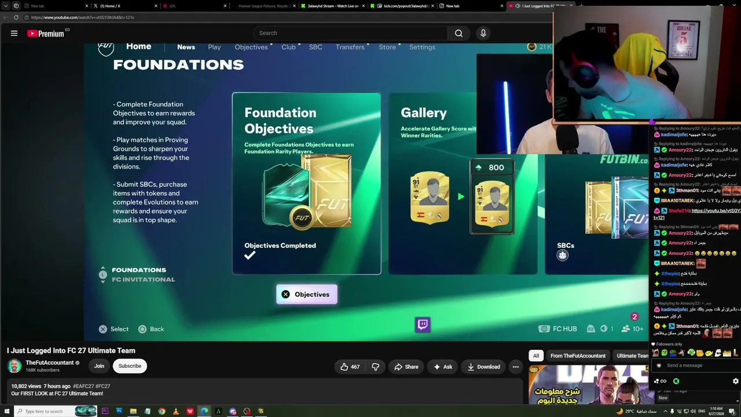
Task: Open Microsoft Edge from taskbar
Action: tap(204, 411)
